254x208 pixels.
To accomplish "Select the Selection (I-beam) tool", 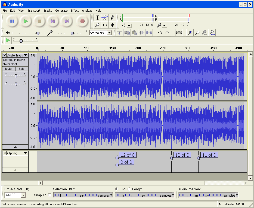I will (x=97, y=18).
